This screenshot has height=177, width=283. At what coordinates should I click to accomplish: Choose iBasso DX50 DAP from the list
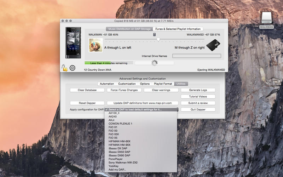pyautogui.click(x=141, y=152)
